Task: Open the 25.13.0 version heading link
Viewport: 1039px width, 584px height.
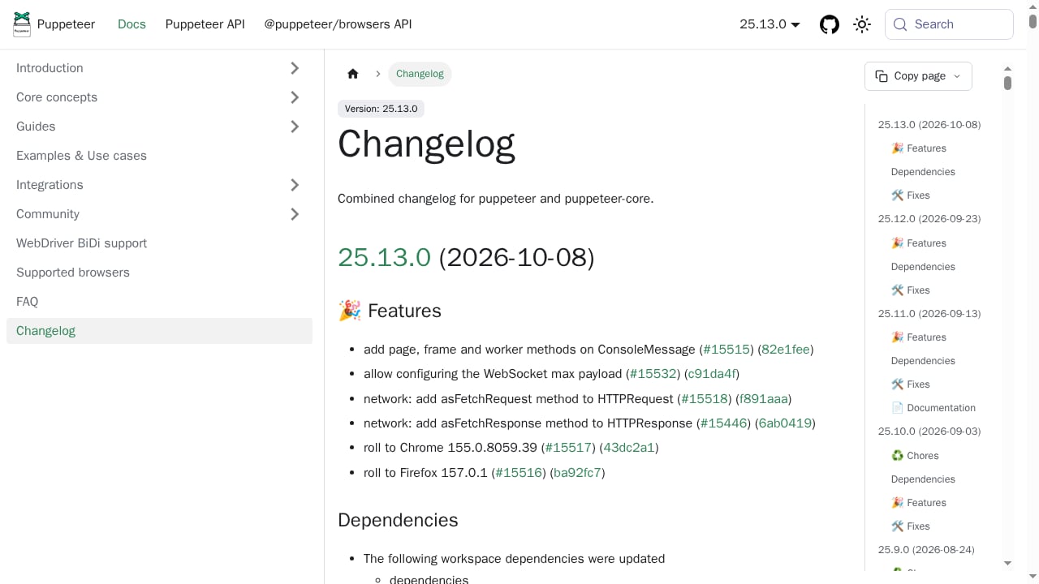Action: [384, 257]
